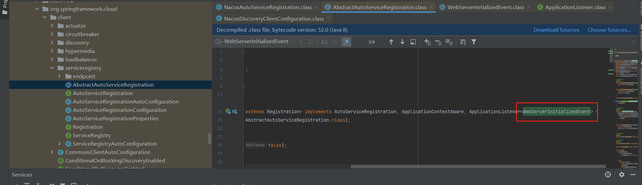642x185 pixels.
Task: Expand the circuitbreaker folder
Action: click(x=52, y=34)
